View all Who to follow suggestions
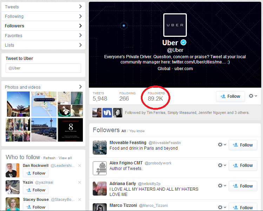Viewport: 263px width, 211px height. coord(65,158)
